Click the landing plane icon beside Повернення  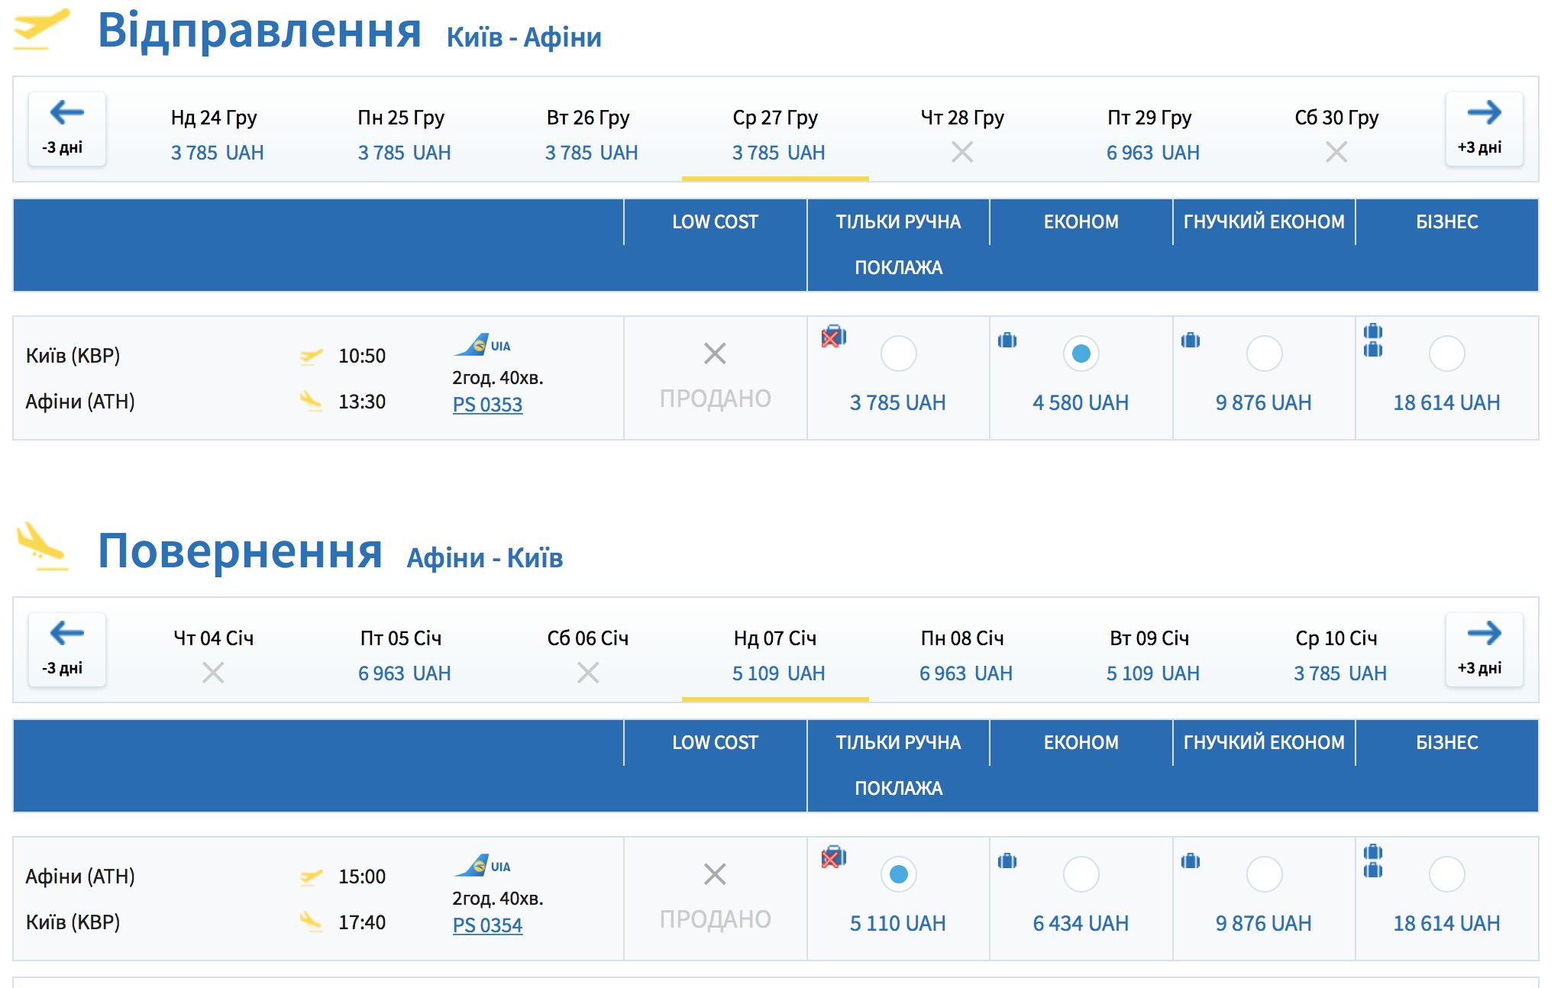pyautogui.click(x=41, y=547)
